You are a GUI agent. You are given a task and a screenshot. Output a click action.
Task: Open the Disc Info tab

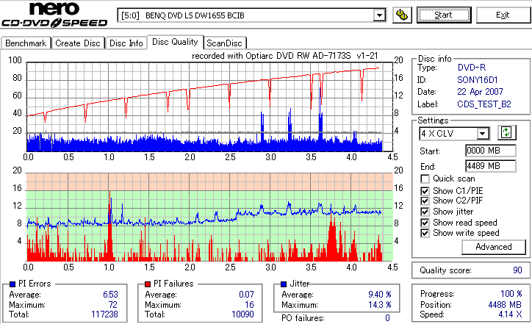(126, 43)
